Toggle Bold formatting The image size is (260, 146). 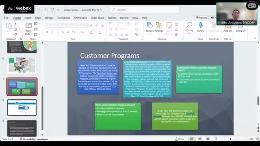point(47,32)
